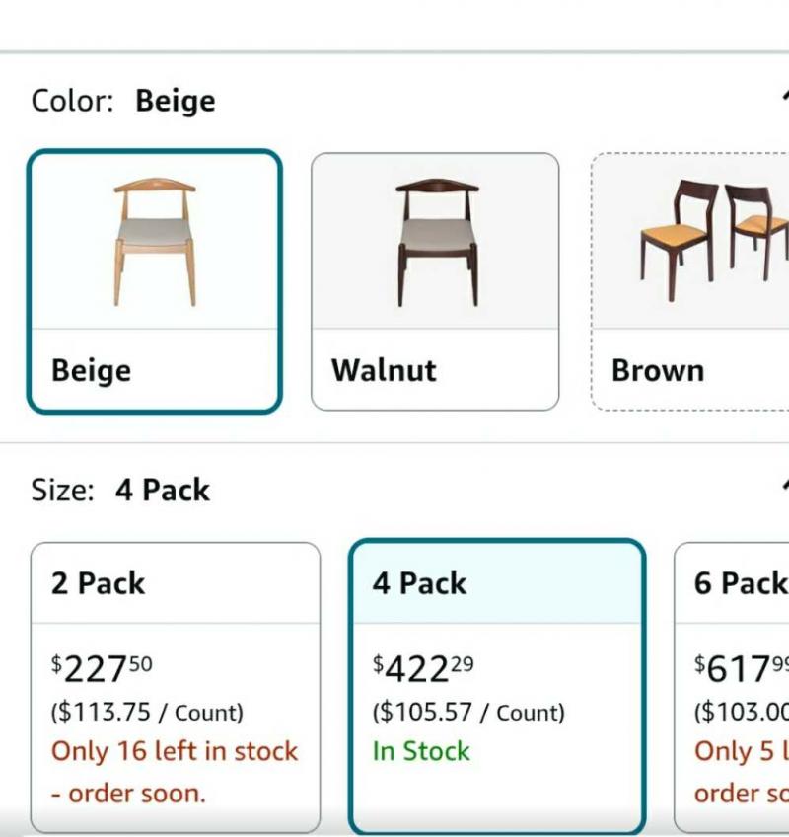Pick the brown chairs image

click(x=714, y=241)
